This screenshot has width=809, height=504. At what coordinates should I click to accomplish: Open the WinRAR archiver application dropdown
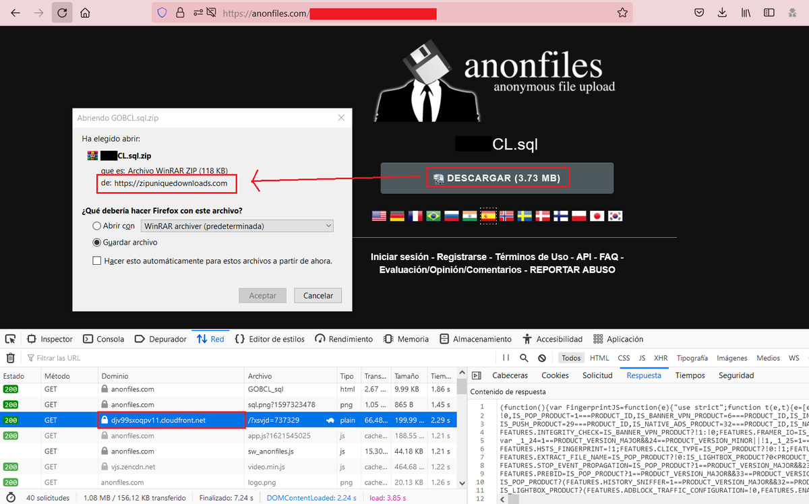pos(237,226)
